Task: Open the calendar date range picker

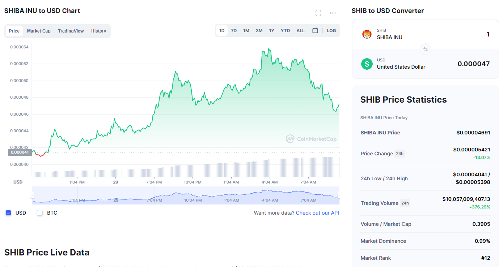Action: (x=315, y=31)
